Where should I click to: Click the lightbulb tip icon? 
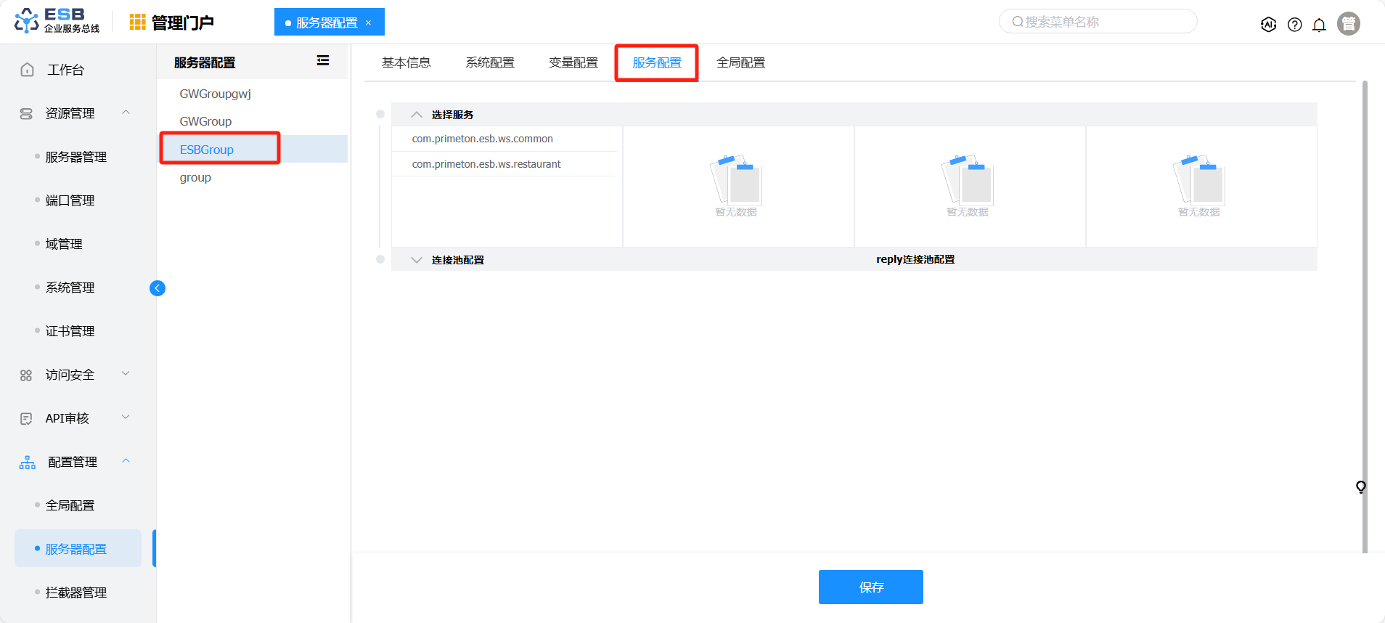[x=1360, y=486]
